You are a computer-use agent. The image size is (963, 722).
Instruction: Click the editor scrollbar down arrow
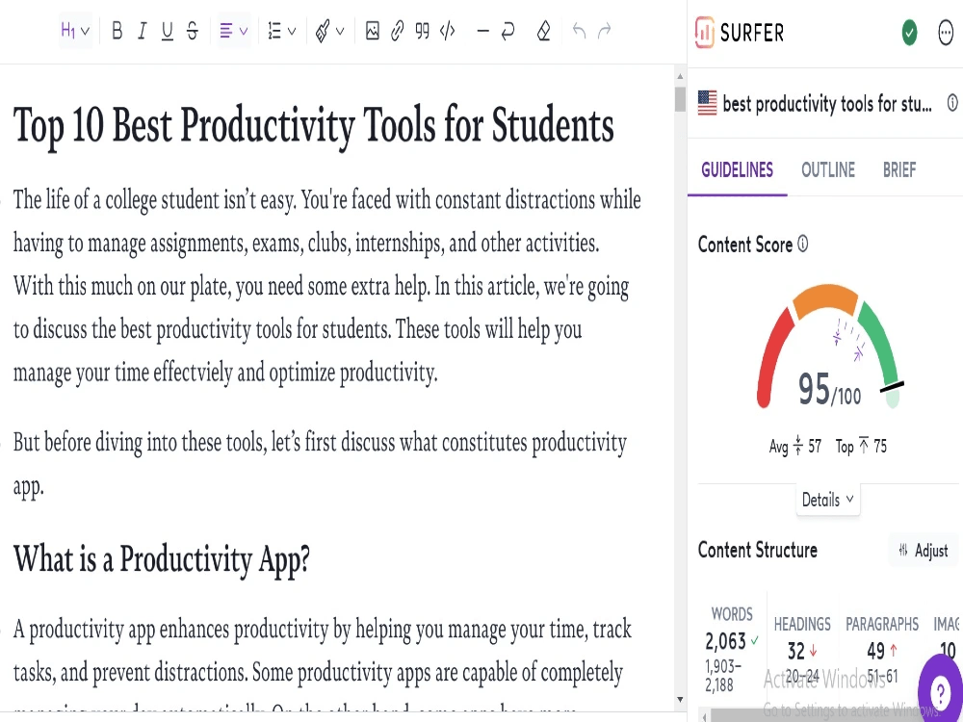(680, 699)
